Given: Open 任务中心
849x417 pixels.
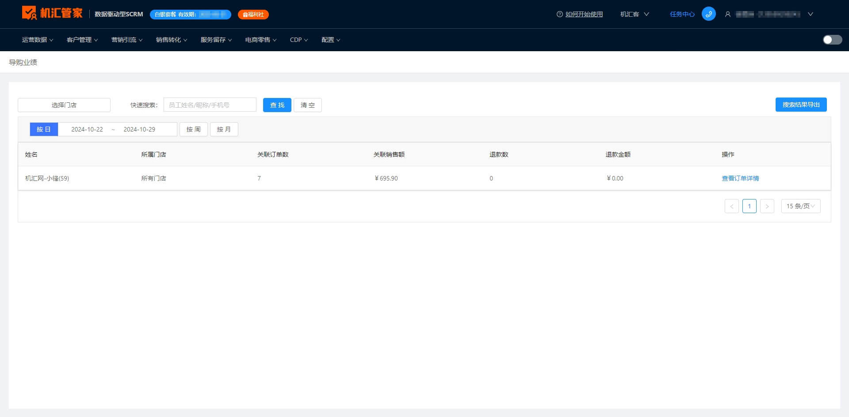Looking at the screenshot, I should point(682,14).
